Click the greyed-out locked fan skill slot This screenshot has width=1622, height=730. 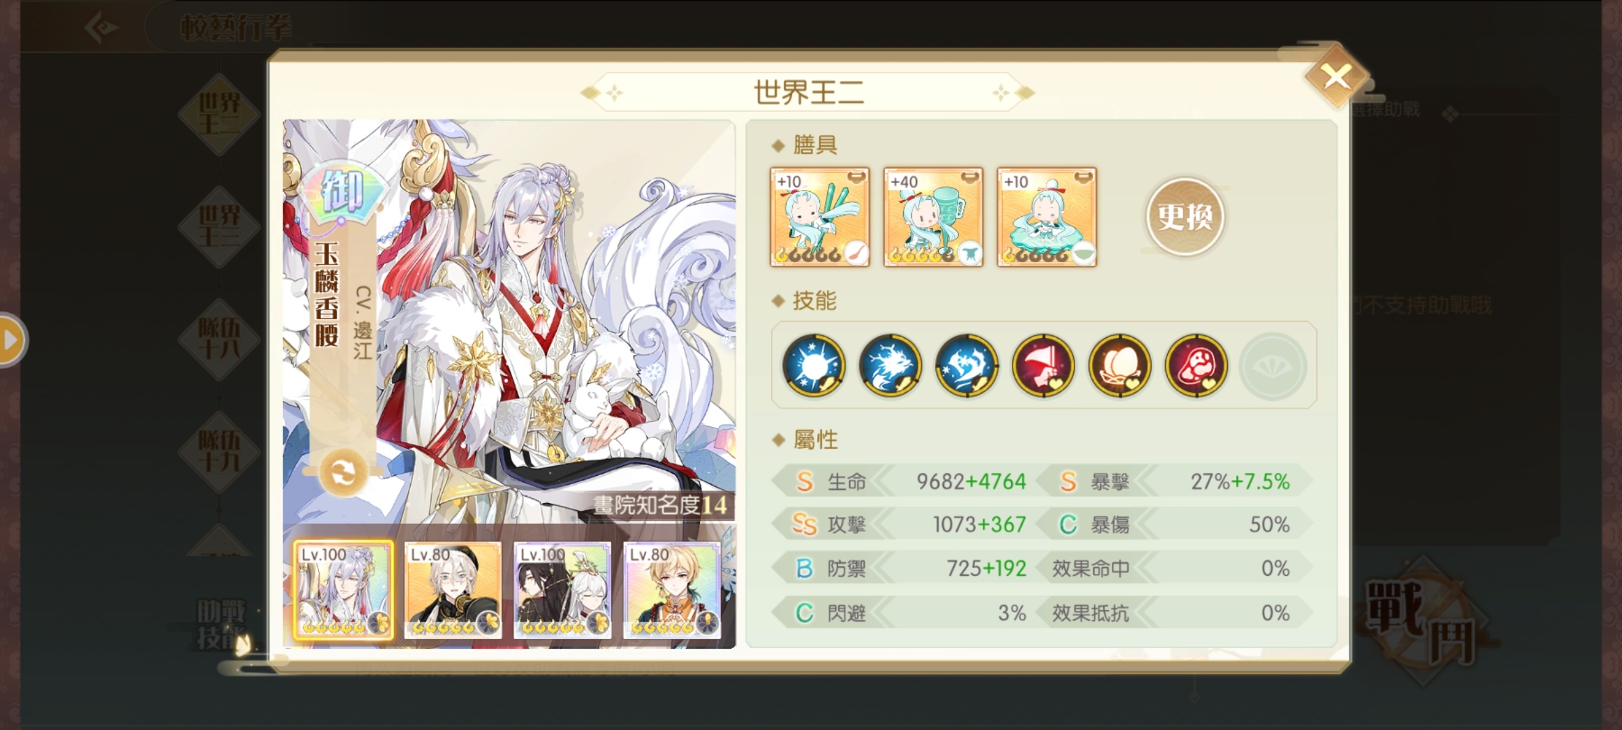pyautogui.click(x=1273, y=366)
